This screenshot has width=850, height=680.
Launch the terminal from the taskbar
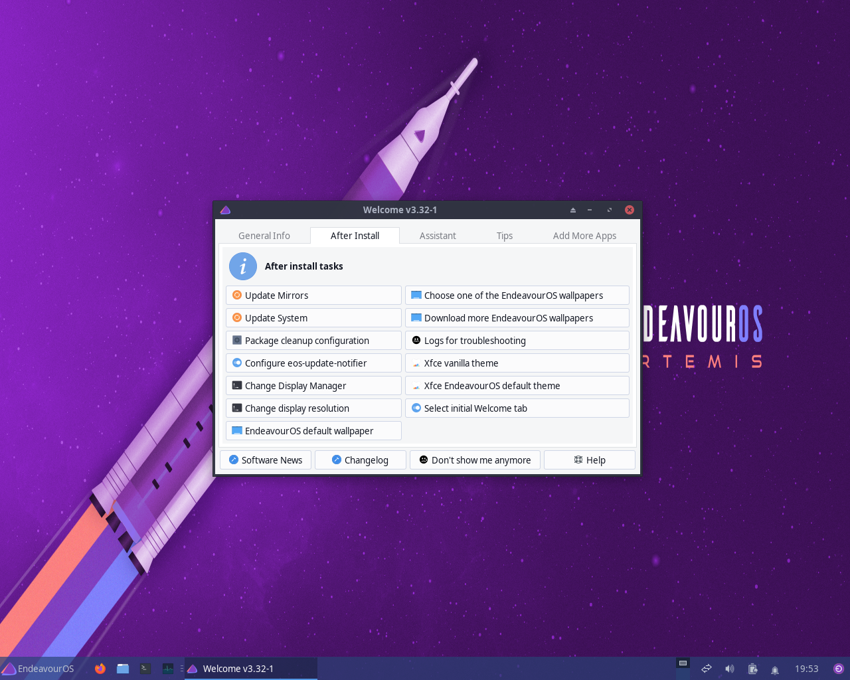(145, 669)
